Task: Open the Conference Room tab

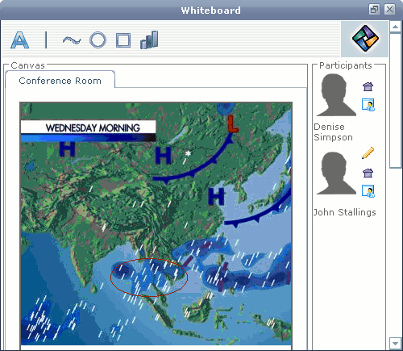Action: click(60, 81)
